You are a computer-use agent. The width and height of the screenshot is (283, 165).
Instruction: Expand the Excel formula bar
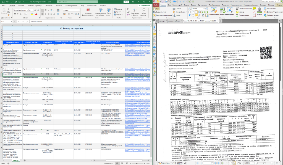[x=151, y=21]
